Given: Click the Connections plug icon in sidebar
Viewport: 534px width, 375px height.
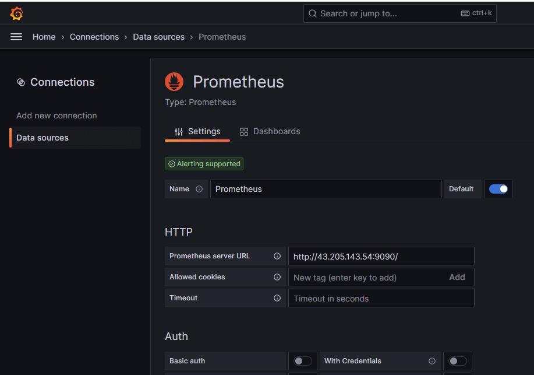Looking at the screenshot, I should pyautogui.click(x=21, y=82).
